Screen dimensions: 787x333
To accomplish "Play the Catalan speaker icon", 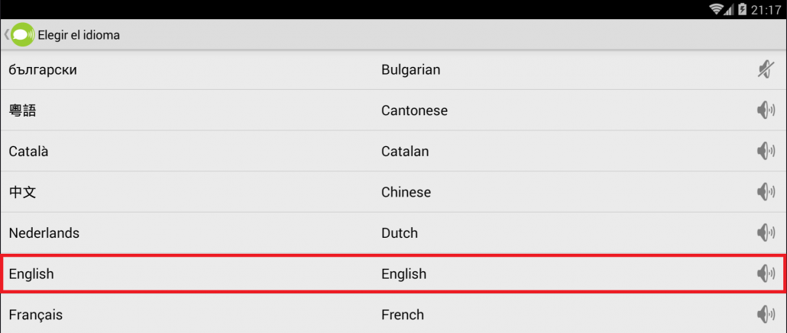I will 766,151.
